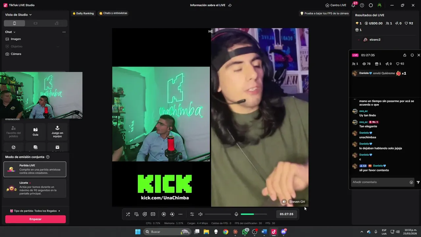Click the signal bars icon atop preview
The image size is (421, 237).
210,32
